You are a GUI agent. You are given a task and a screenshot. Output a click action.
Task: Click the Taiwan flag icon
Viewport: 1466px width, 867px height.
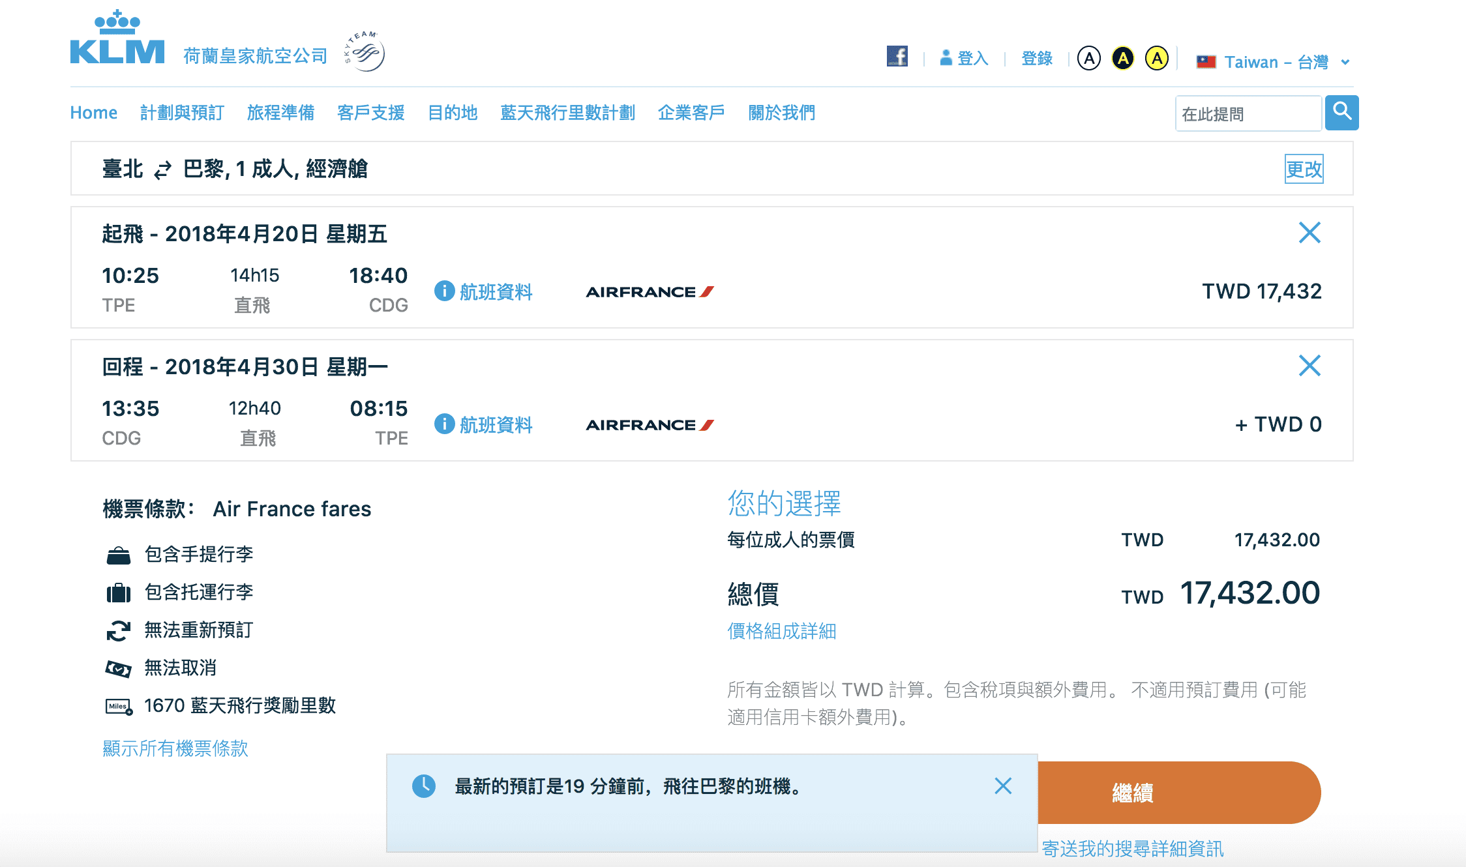(x=1206, y=62)
